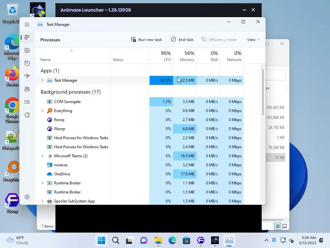Screen dimensions: 330x248
Task: Open network status tray icon
Action: click(283, 240)
